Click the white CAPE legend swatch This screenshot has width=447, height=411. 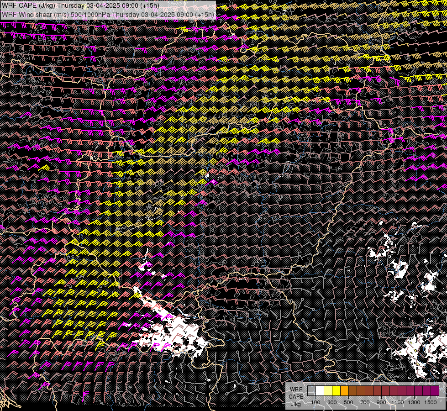click(x=320, y=390)
